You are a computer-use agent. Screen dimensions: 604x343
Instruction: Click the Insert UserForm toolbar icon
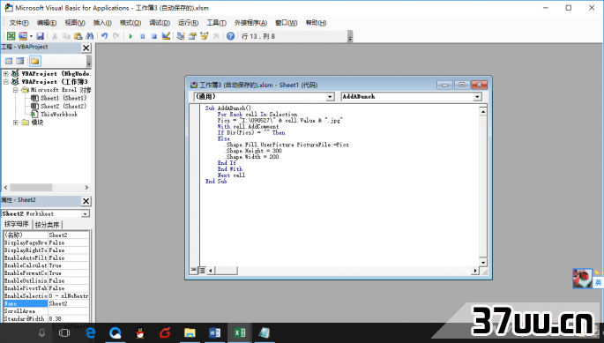click(x=23, y=36)
